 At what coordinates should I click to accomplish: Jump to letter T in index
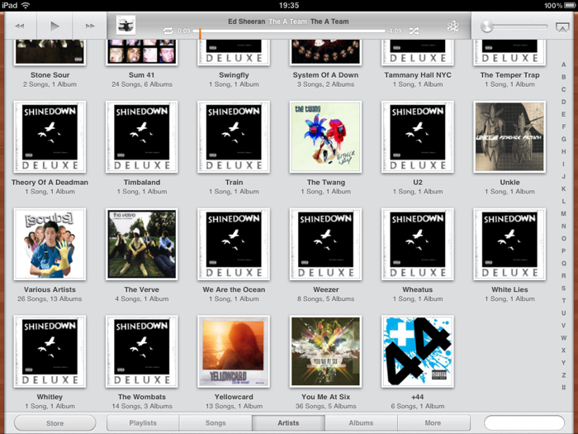(563, 301)
